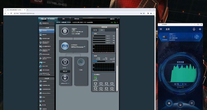Select the highlighted network map sidebar item
207x110 pixels.
[x=46, y=31]
